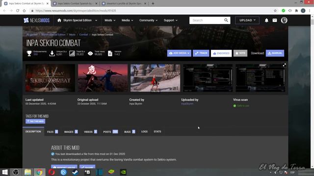Click the version file icon

point(110,53)
